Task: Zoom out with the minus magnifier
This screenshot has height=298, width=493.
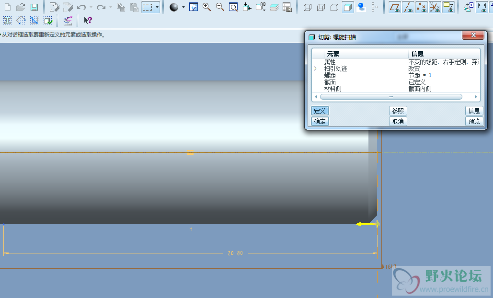Action: (x=220, y=7)
